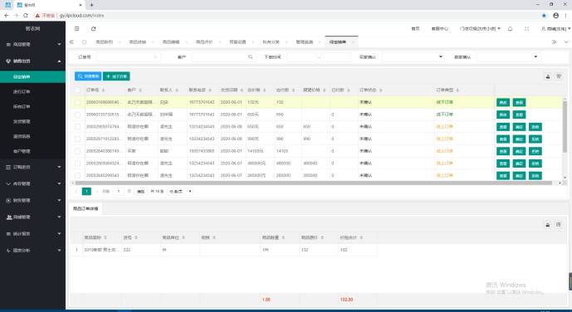Close the active tab with its x icon

[x=353, y=42]
